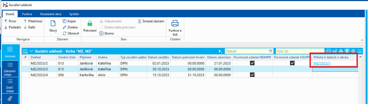Toggle NEMPRI checkbox for MZ/2023/2
This screenshot has width=368, height=104.
tap(252, 63)
